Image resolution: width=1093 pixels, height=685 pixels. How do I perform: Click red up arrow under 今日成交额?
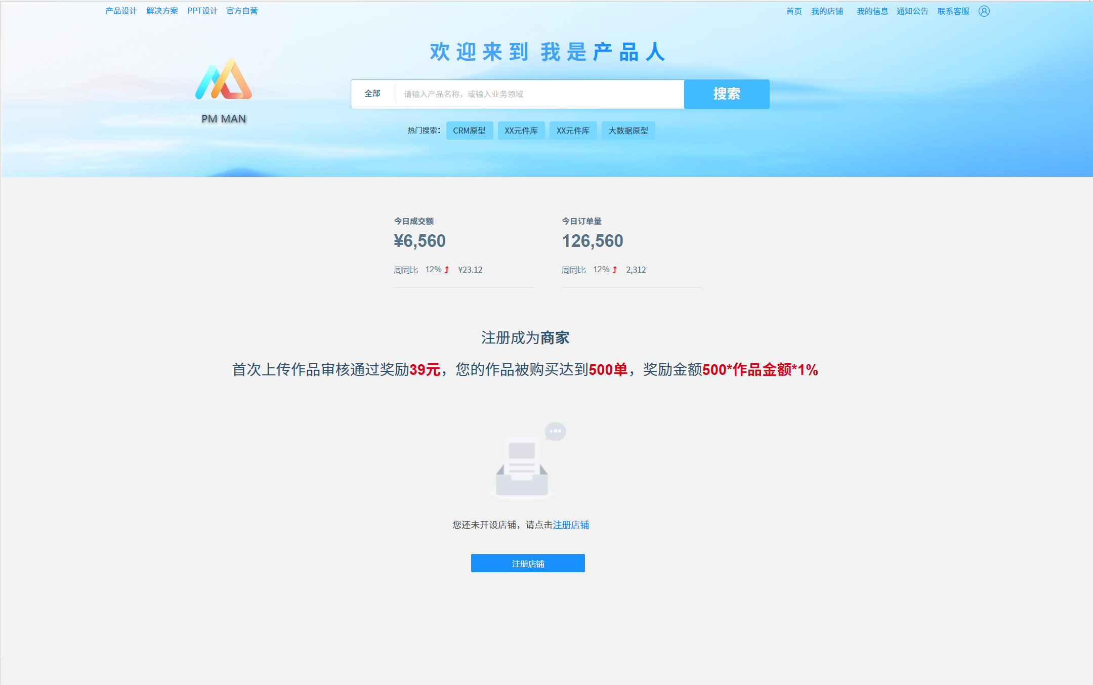[447, 270]
